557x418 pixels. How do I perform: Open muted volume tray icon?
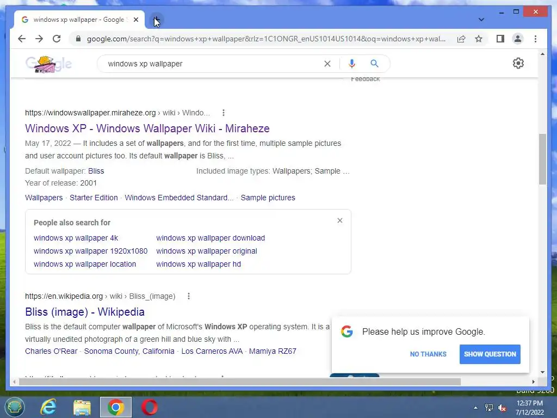pyautogui.click(x=502, y=408)
